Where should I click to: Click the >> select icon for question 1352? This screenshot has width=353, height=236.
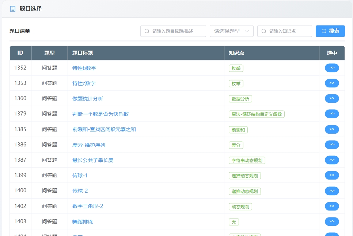pos(331,67)
